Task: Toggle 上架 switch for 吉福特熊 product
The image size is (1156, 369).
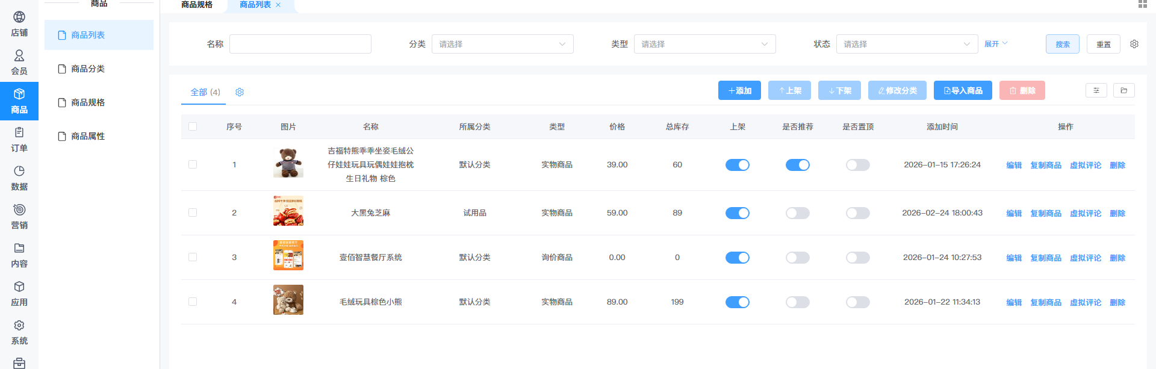Action: [x=738, y=165]
